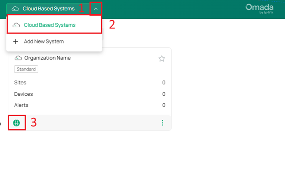The image size is (285, 177).
Task: Click the Sites count value 0
Action: click(x=164, y=83)
